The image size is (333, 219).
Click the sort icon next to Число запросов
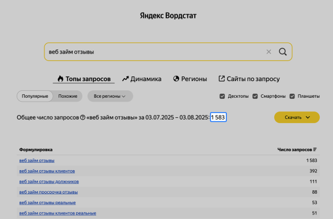coord(315,149)
